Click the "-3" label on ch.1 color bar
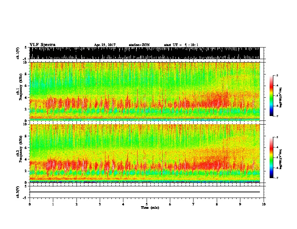 [x=277, y=76]
